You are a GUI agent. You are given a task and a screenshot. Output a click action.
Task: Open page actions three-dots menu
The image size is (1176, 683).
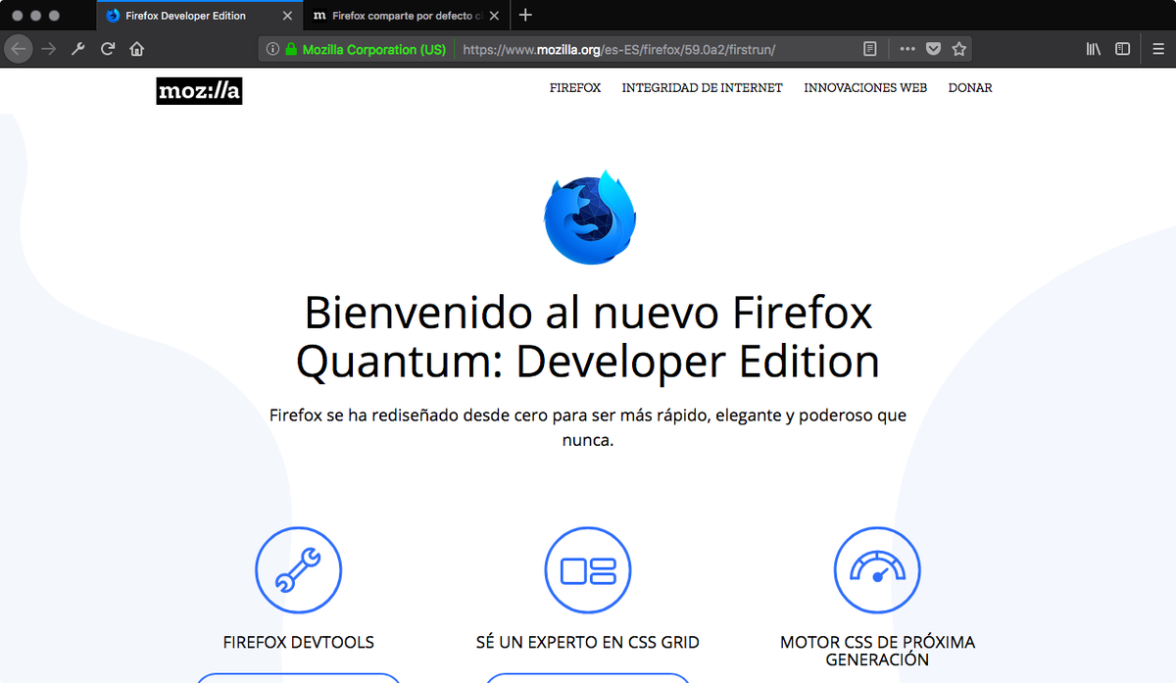coord(907,49)
